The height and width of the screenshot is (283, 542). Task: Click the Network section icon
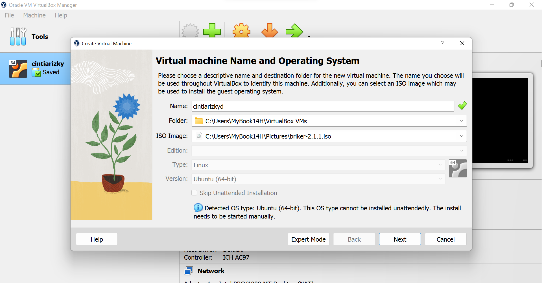click(x=188, y=271)
